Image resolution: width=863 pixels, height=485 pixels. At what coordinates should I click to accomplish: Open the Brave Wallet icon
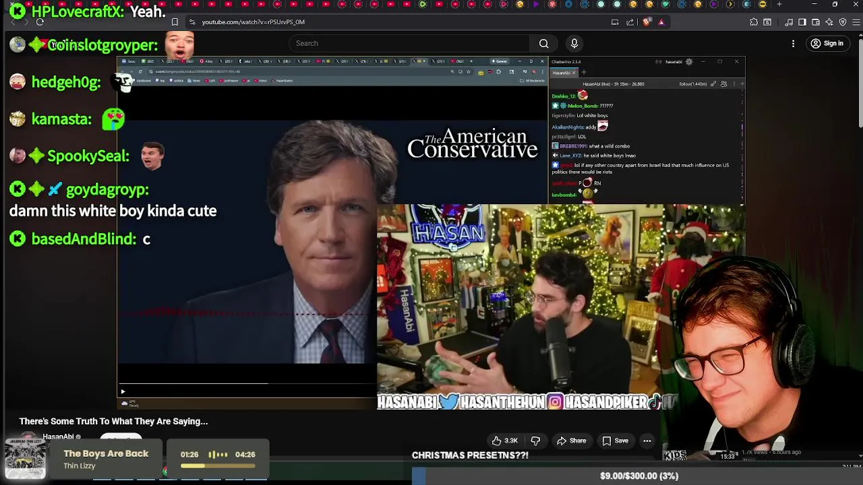814,22
